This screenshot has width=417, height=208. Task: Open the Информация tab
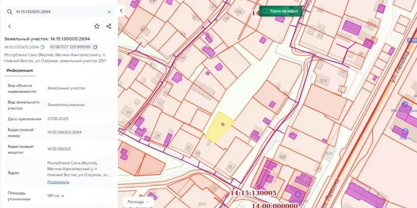pos(20,70)
